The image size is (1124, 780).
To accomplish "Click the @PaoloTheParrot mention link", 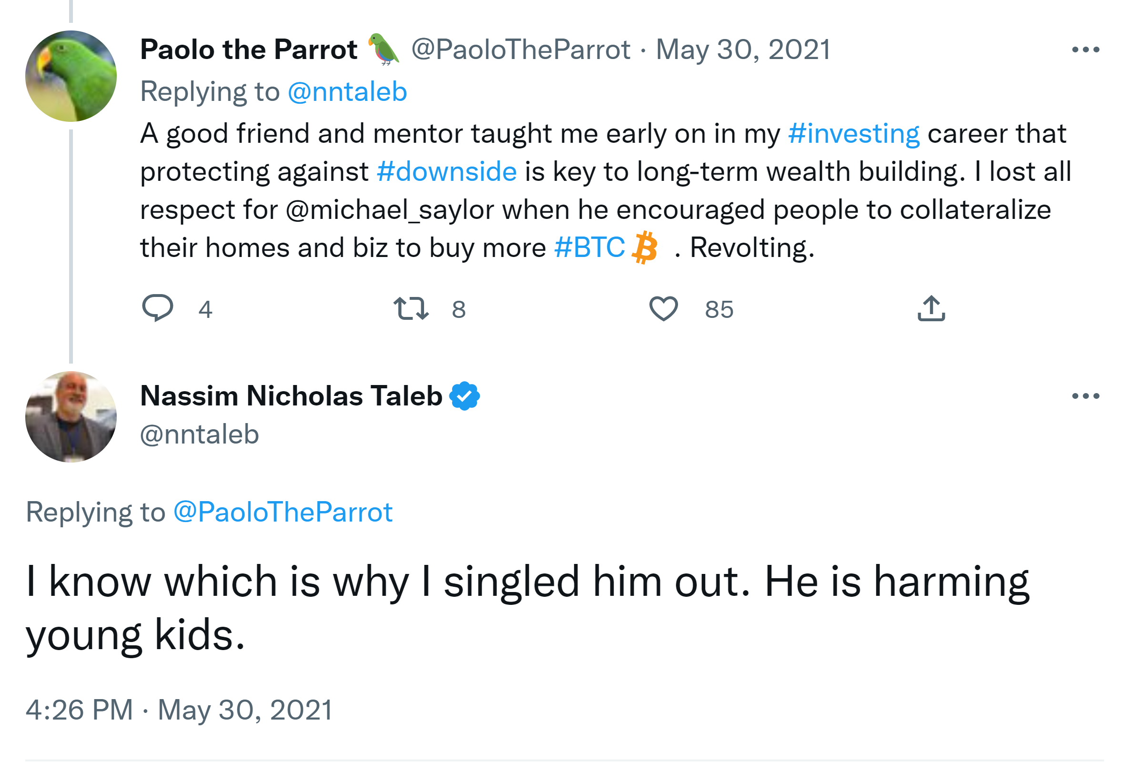I will point(283,512).
